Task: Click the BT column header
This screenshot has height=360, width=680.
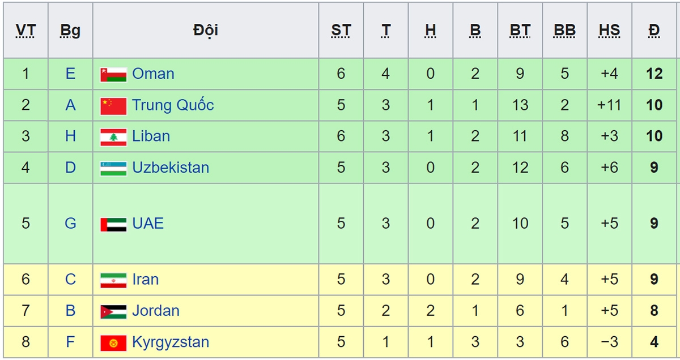Action: click(x=520, y=31)
